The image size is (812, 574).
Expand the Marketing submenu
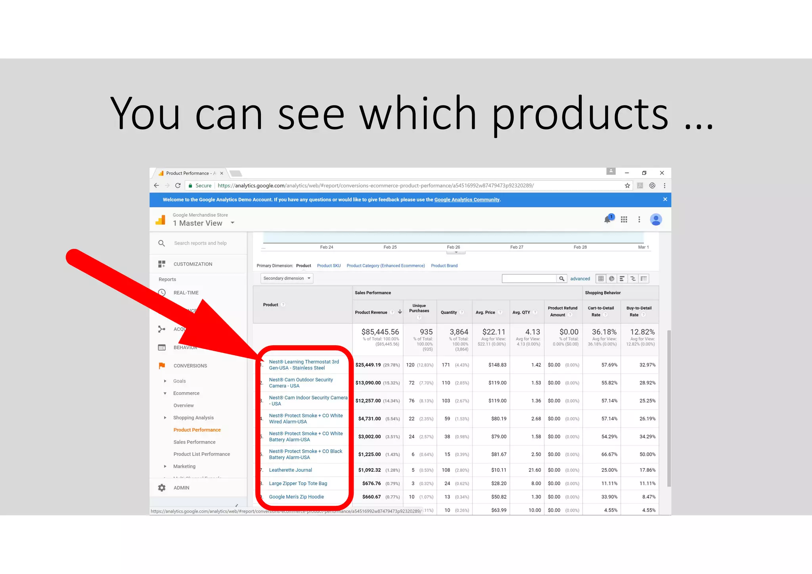(x=165, y=466)
